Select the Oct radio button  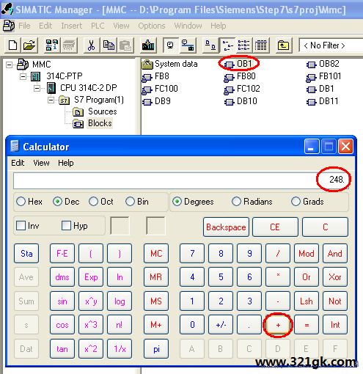point(93,202)
